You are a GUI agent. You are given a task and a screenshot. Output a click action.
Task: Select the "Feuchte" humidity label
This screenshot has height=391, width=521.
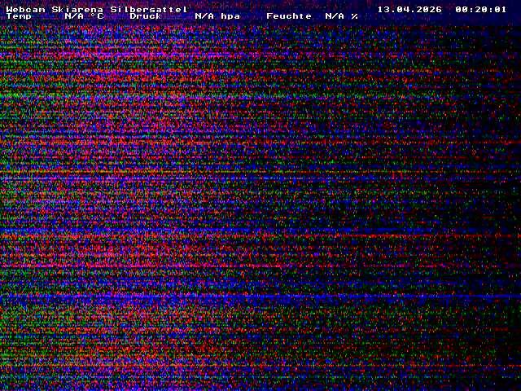tap(289, 16)
